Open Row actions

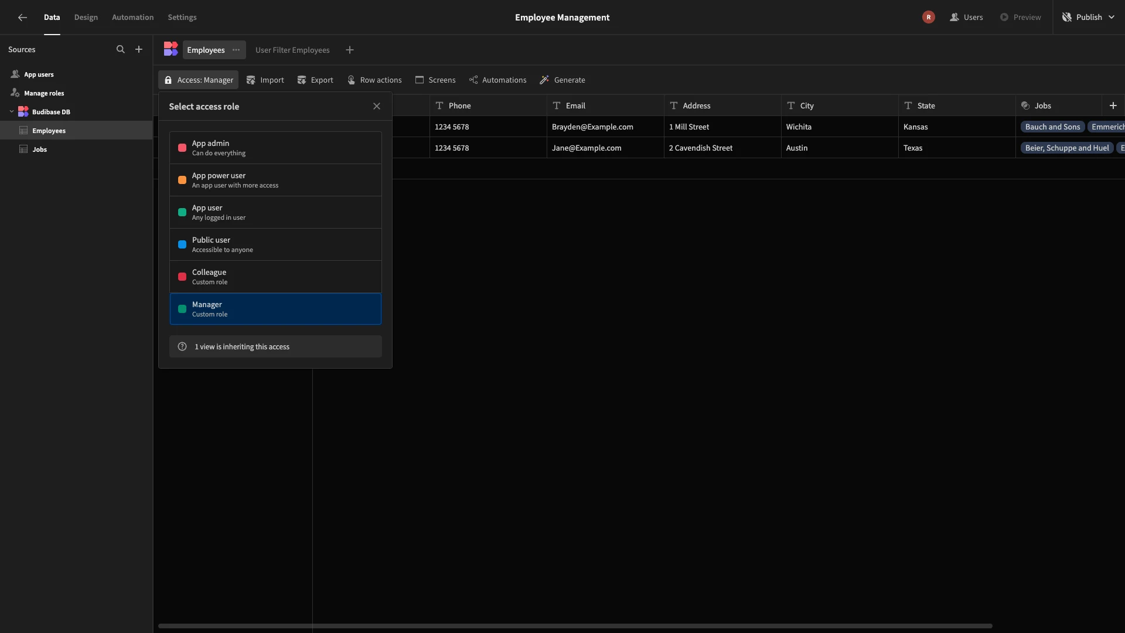point(374,80)
